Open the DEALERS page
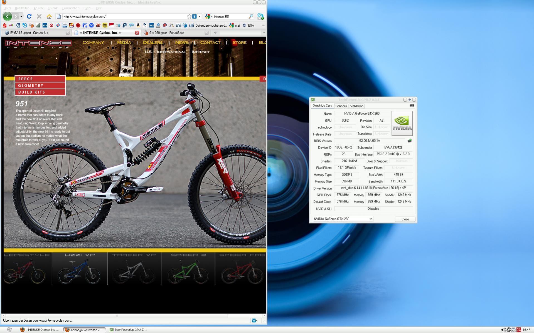The image size is (534, 333). pyautogui.click(x=153, y=42)
